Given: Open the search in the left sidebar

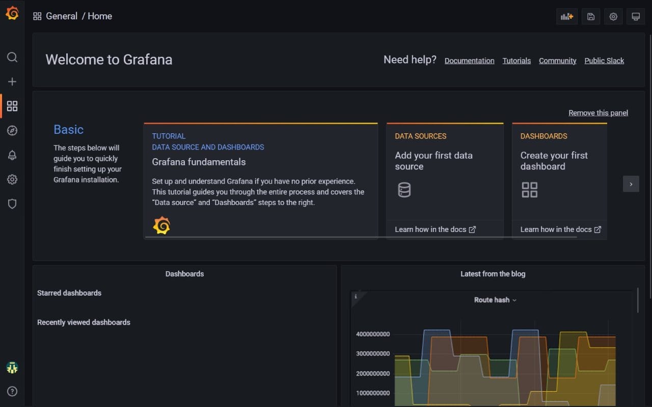Looking at the screenshot, I should tap(12, 57).
